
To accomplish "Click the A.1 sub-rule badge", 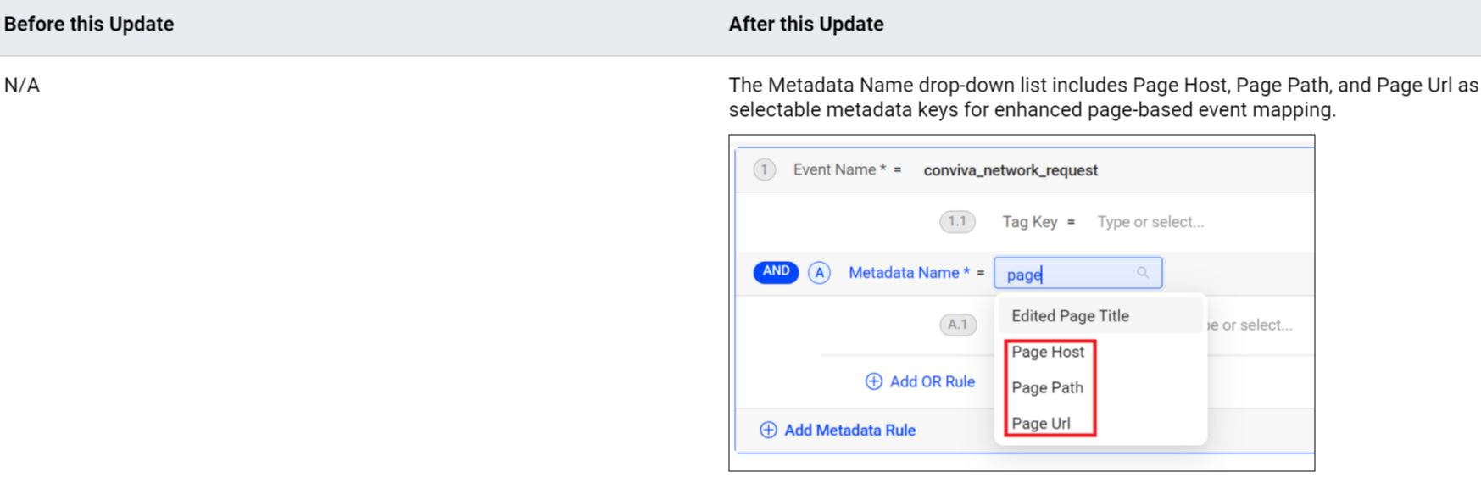I will coord(958,325).
